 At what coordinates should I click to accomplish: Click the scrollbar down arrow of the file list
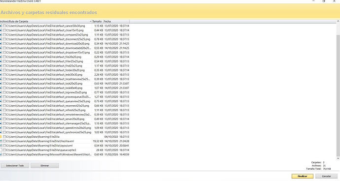338,158
